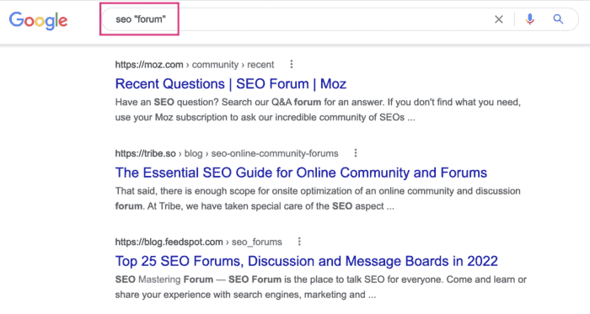The width and height of the screenshot is (590, 314).
Task: Click snippet text starting "That said, there is enough"
Action: pos(318,191)
